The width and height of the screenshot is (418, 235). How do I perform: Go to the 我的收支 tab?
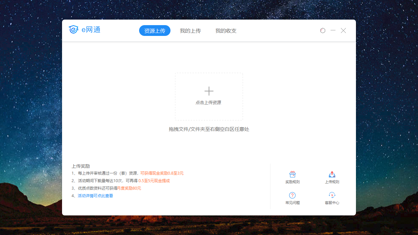click(x=226, y=31)
